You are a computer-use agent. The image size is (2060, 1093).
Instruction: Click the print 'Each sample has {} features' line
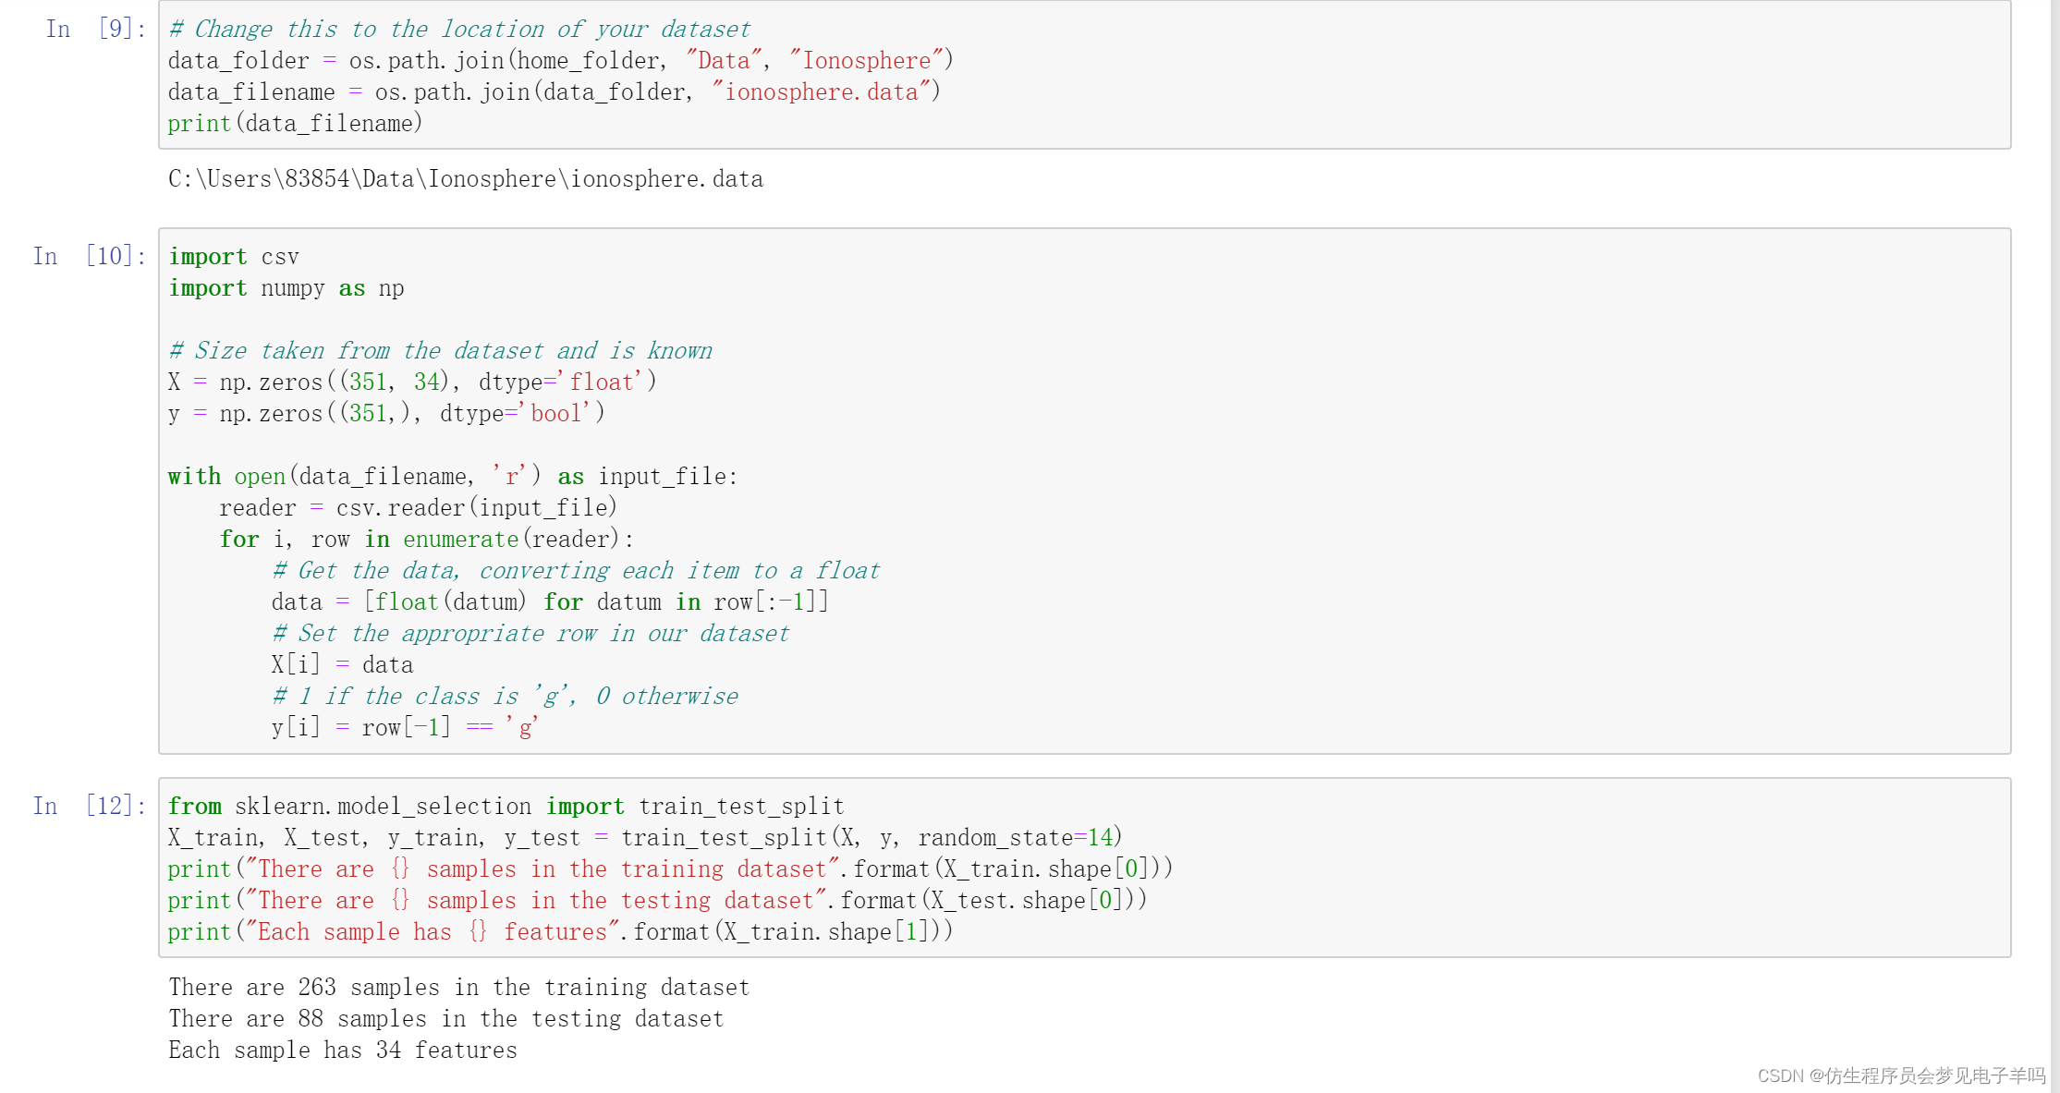560,931
